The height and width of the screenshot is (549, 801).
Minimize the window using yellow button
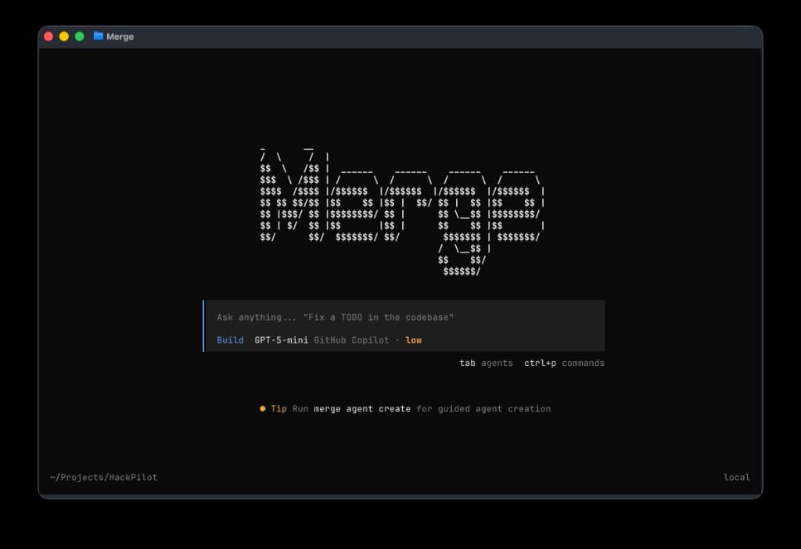click(x=64, y=36)
